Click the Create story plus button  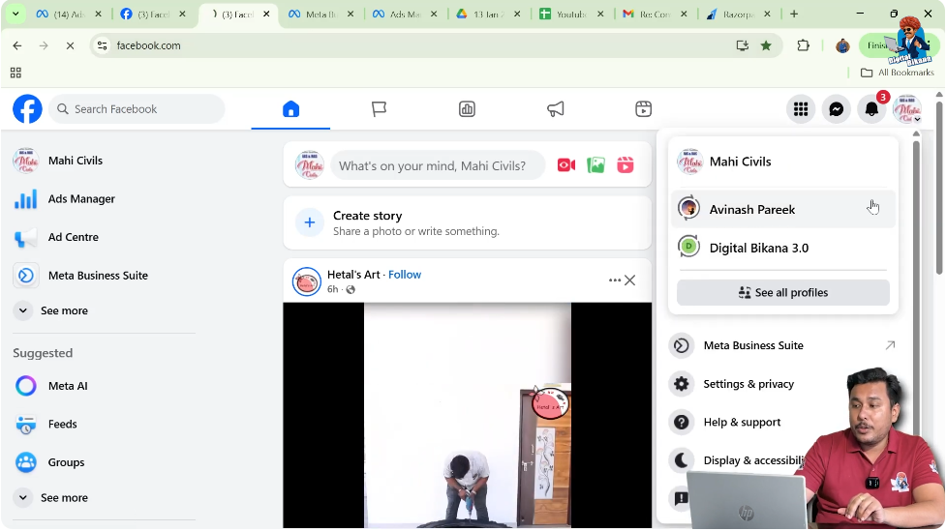[310, 222]
